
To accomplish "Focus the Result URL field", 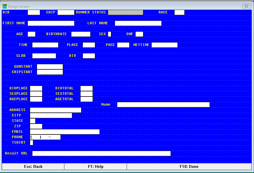I will pyautogui.click(x=101, y=153).
